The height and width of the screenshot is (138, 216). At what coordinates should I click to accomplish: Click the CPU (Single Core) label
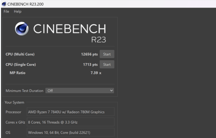(21, 65)
